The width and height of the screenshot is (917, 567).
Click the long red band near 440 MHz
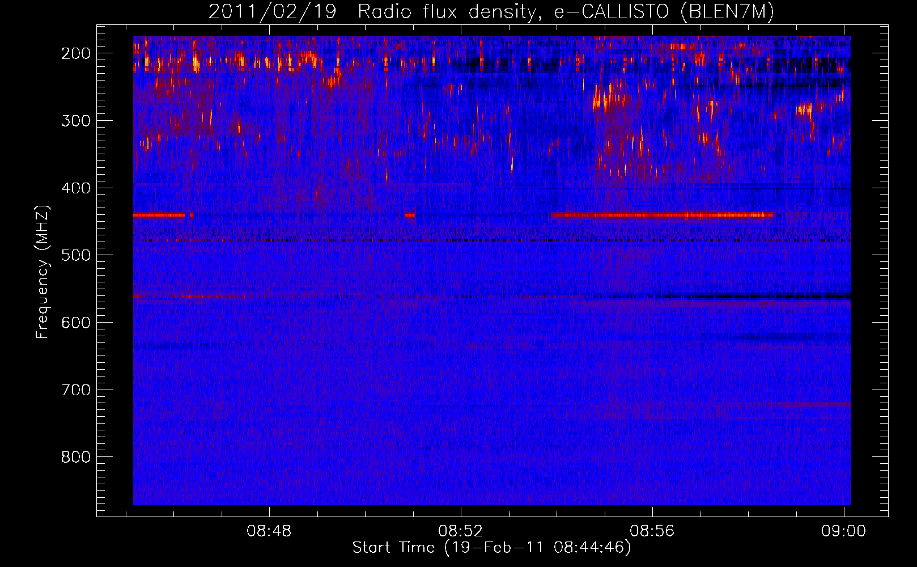[661, 215]
